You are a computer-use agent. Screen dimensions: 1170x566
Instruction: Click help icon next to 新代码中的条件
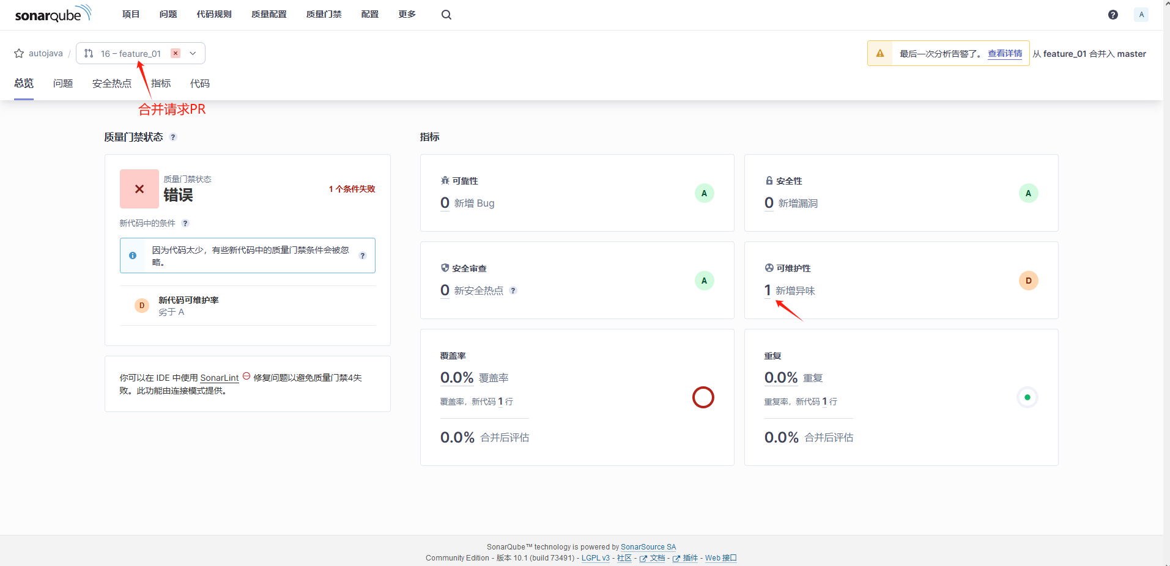tap(185, 223)
